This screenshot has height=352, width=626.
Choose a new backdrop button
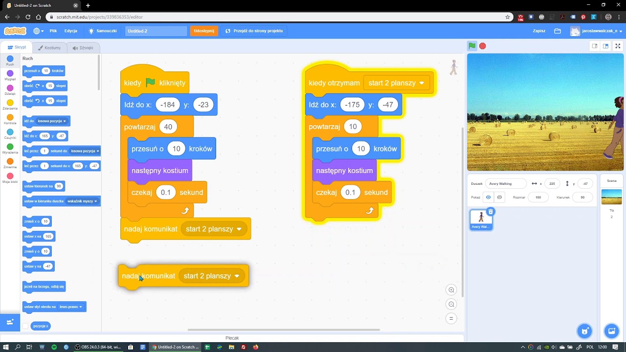[x=611, y=331]
